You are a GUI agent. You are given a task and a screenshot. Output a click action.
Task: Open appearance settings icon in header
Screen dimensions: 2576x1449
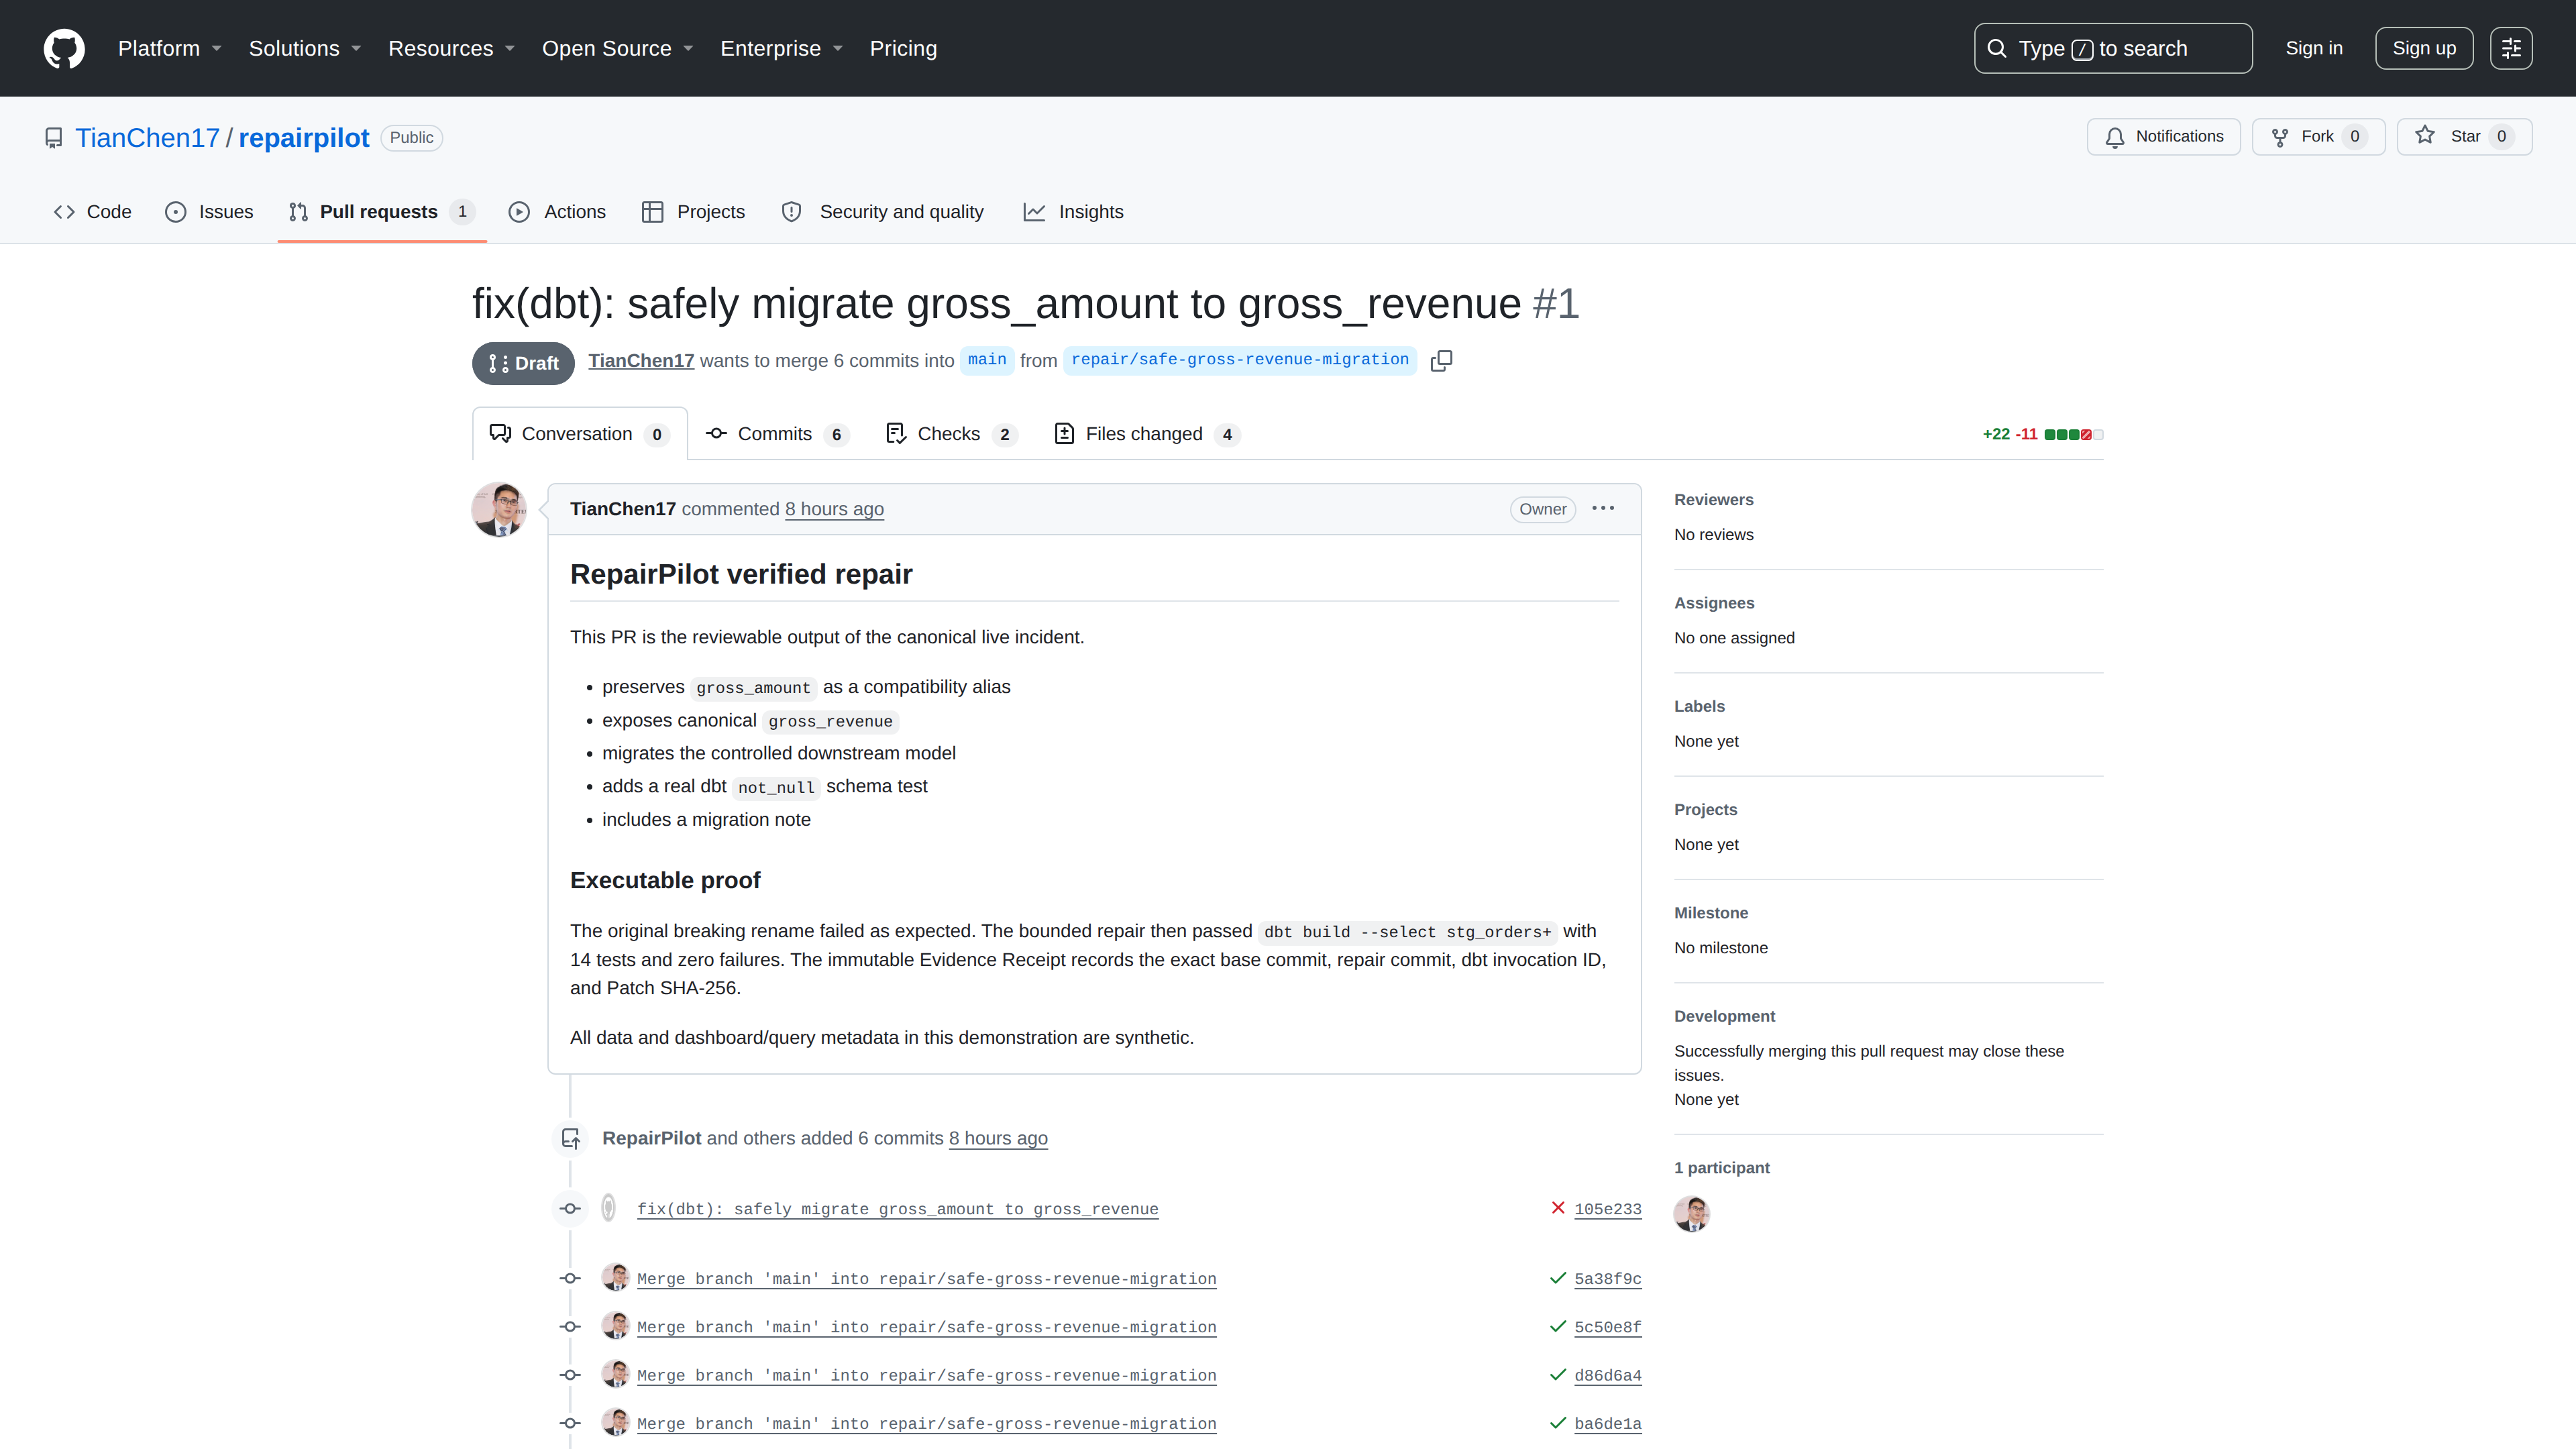(2511, 48)
